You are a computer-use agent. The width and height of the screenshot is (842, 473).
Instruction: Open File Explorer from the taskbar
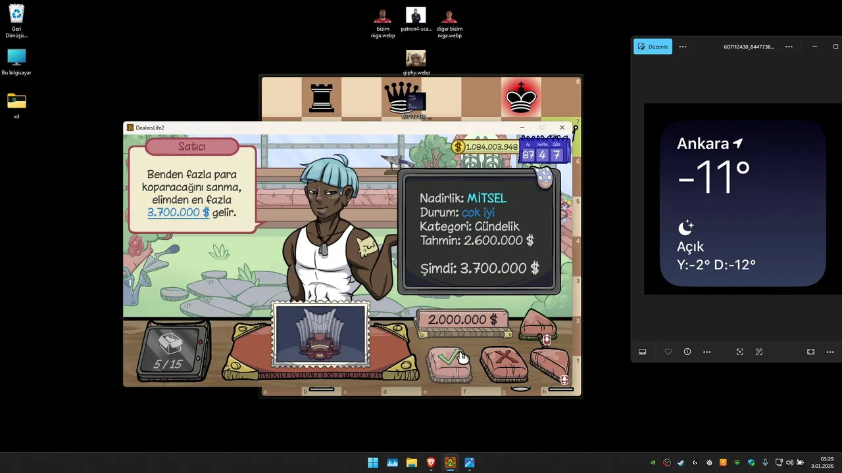point(411,462)
